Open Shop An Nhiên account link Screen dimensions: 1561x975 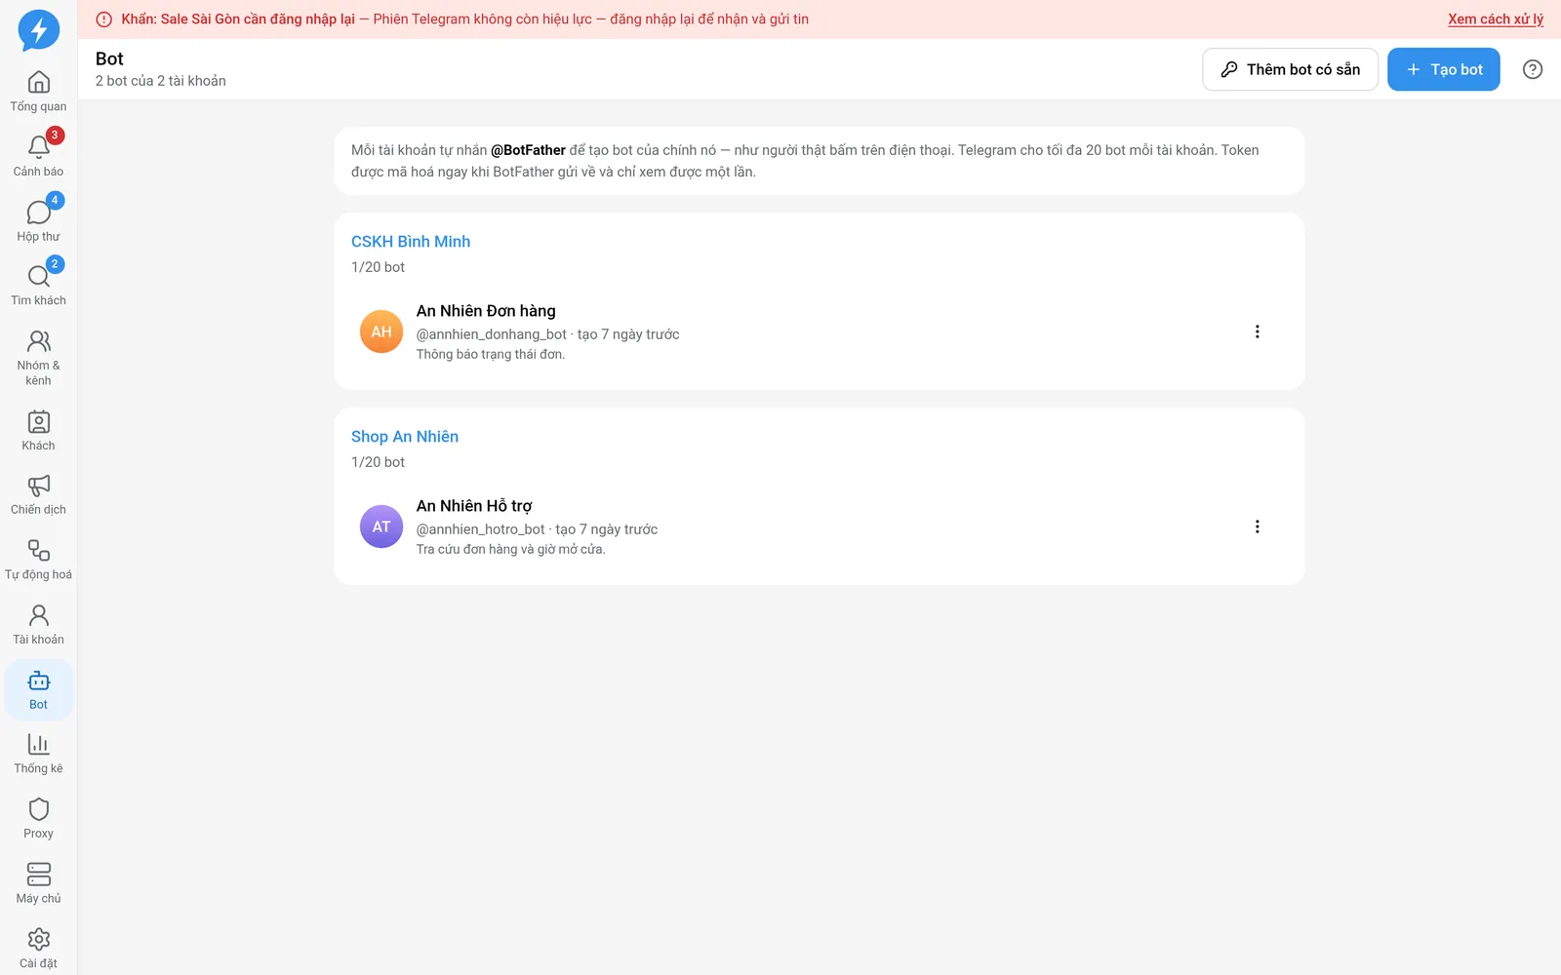[x=405, y=437]
